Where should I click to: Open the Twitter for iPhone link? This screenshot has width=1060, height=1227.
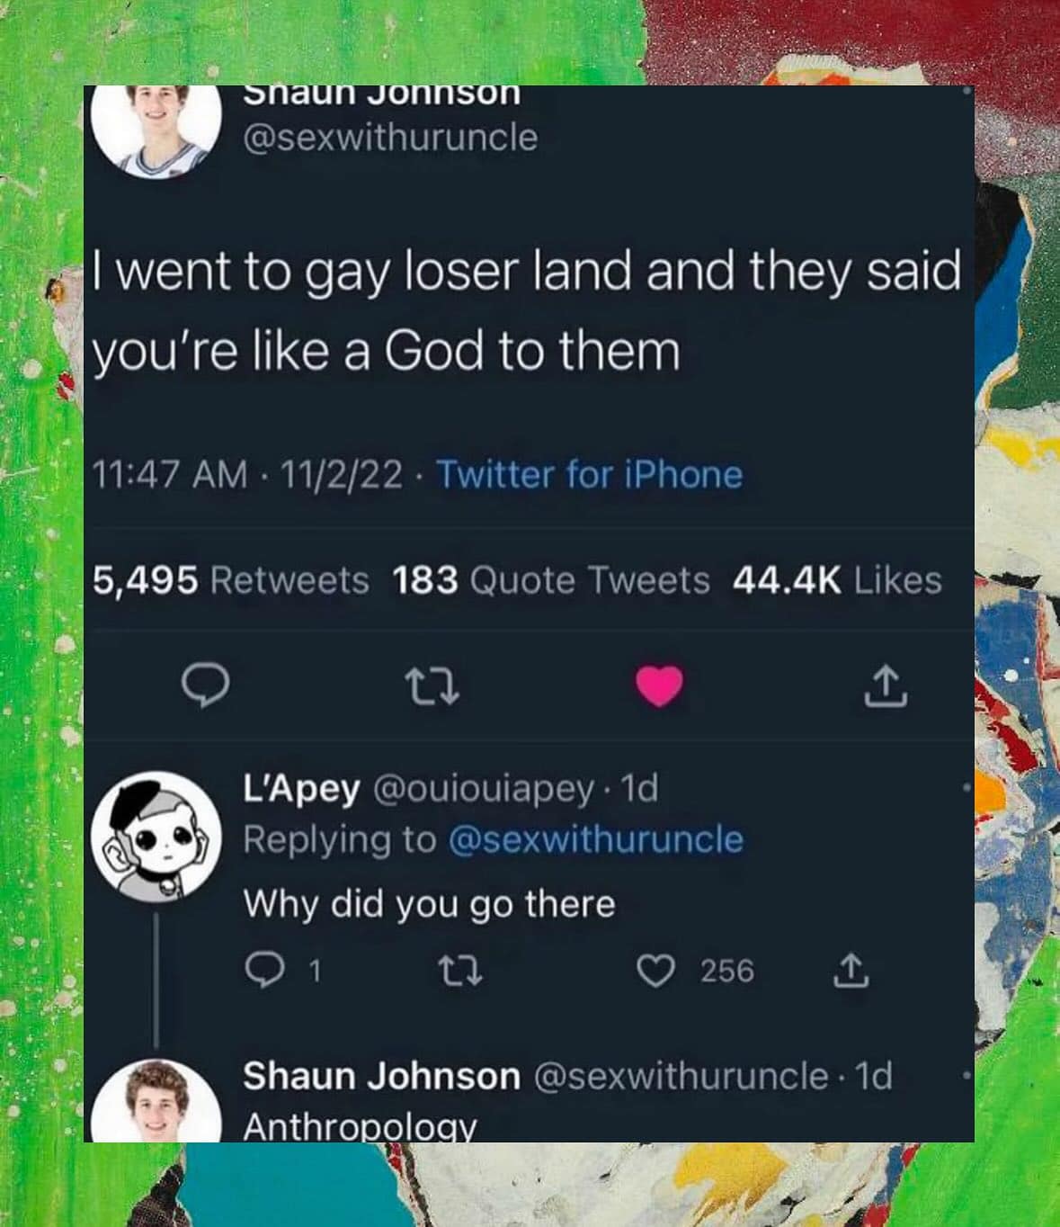[x=590, y=474]
